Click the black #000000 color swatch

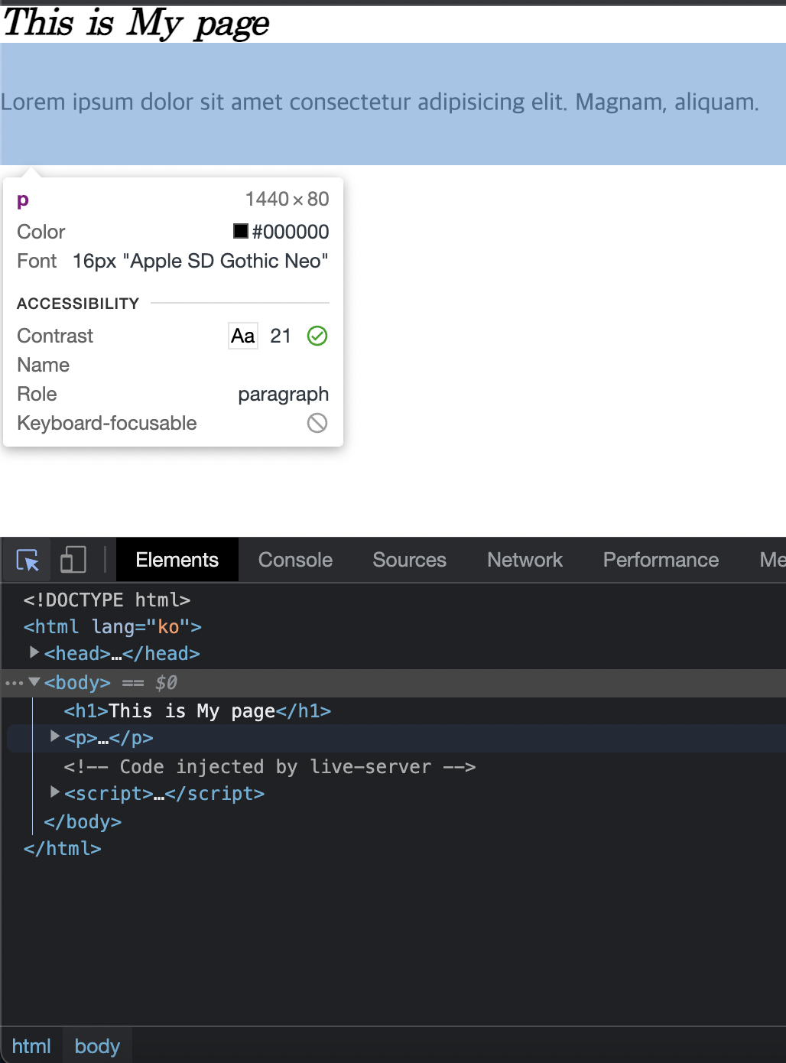241,231
